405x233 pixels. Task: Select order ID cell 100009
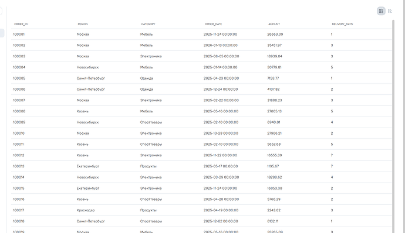click(19, 122)
